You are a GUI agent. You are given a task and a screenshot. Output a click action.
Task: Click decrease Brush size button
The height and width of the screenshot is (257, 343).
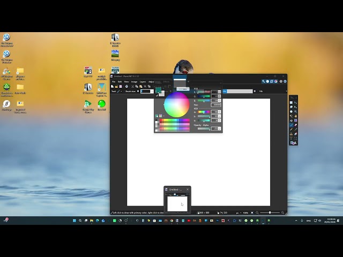[x=138, y=92]
